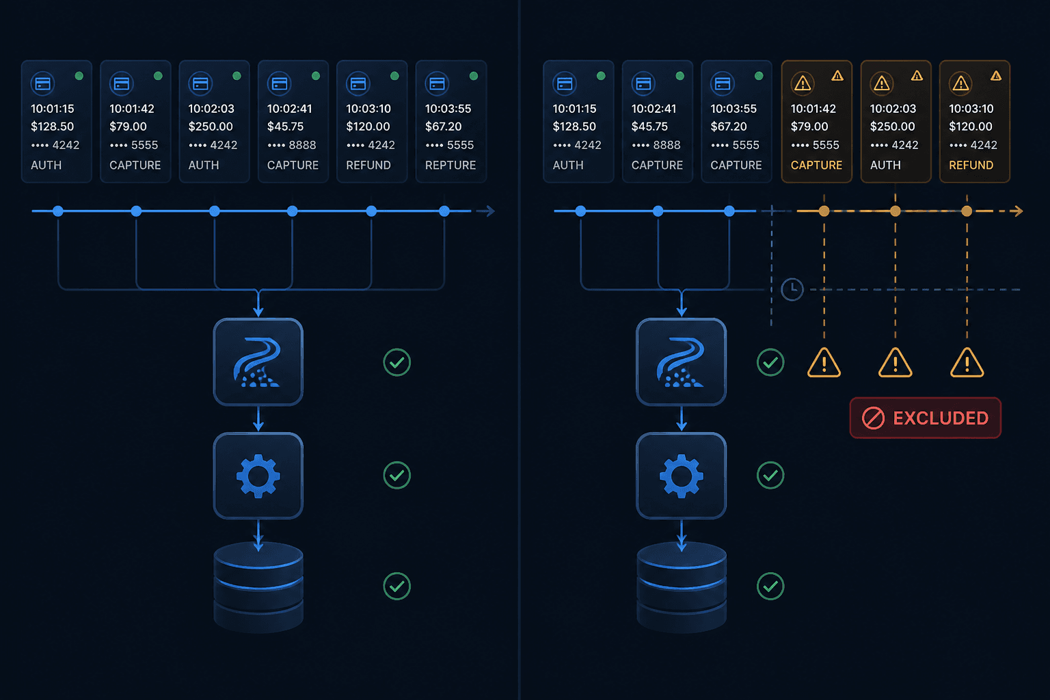The width and height of the screenshot is (1050, 700).
Task: Click the green status dot on the REPTURE card
Action: pyautogui.click(x=474, y=76)
